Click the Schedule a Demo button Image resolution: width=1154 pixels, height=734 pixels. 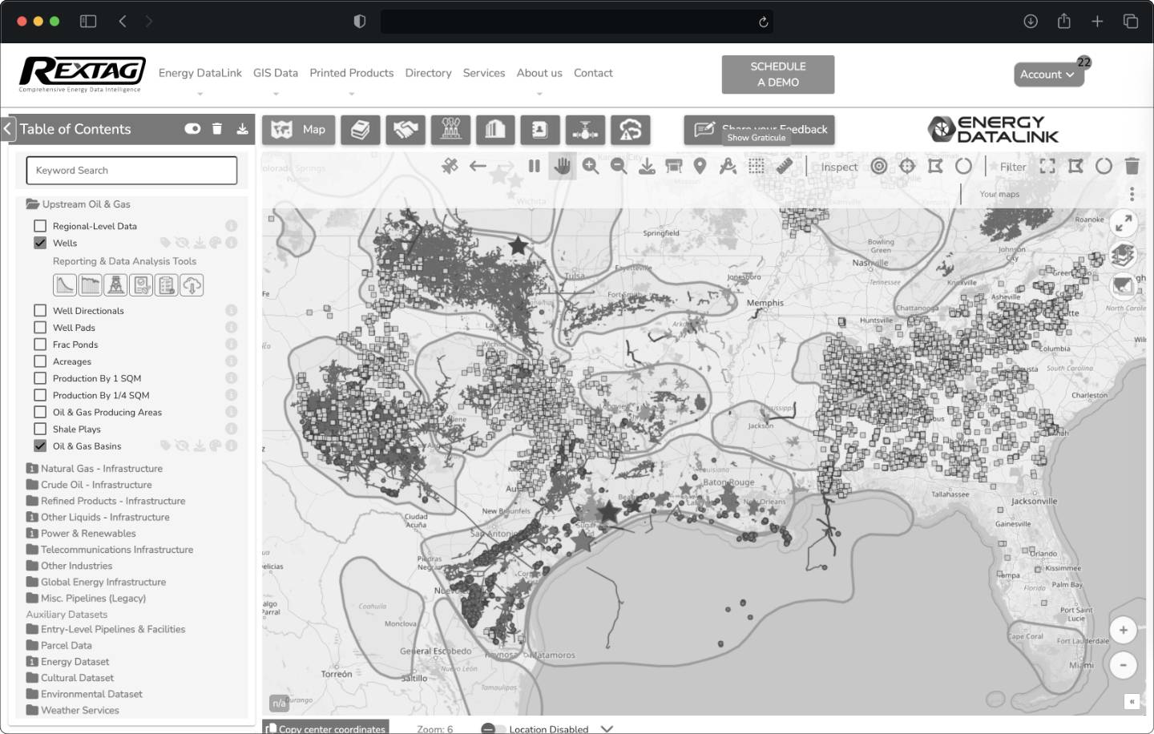click(777, 75)
